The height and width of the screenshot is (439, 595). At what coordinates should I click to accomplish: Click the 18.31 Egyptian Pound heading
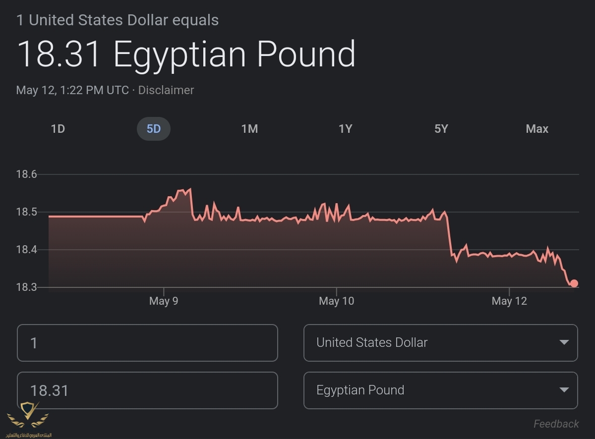pyautogui.click(x=186, y=54)
